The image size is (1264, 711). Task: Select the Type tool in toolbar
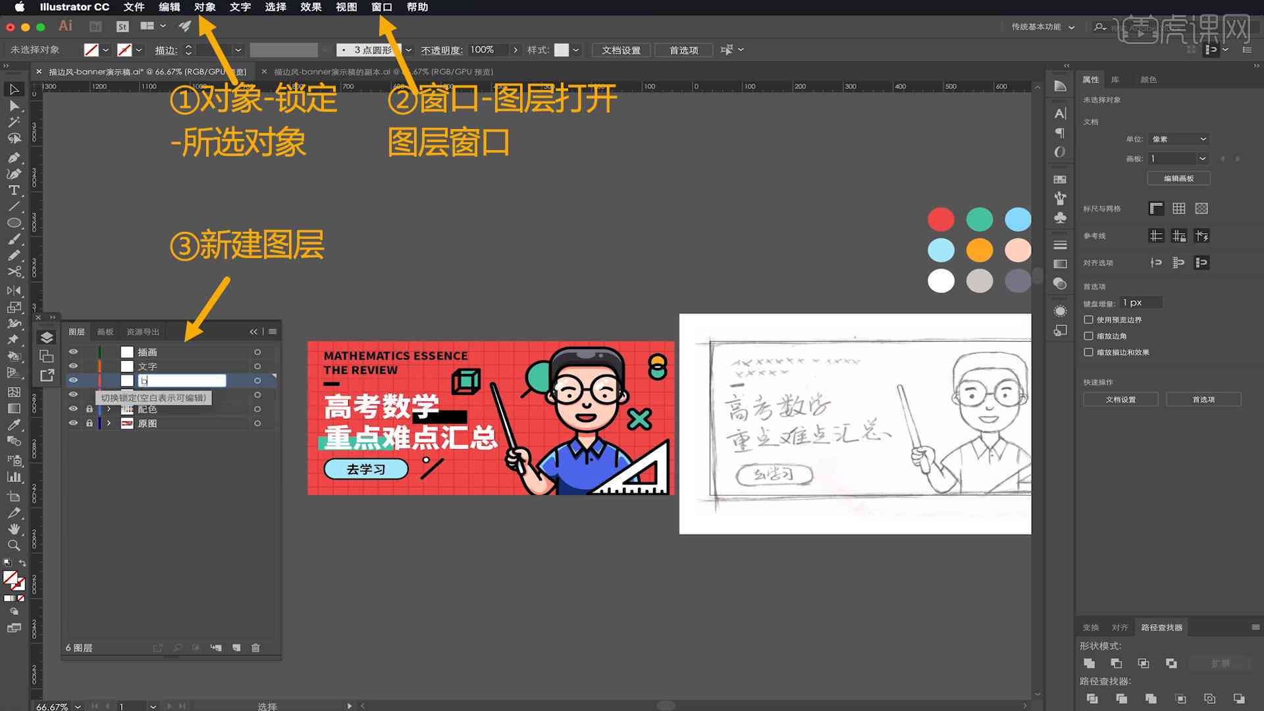[13, 189]
